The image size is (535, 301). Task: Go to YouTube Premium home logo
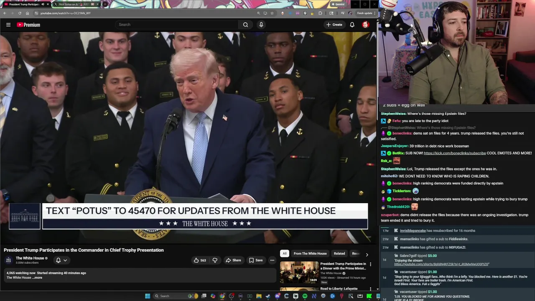[x=28, y=25]
